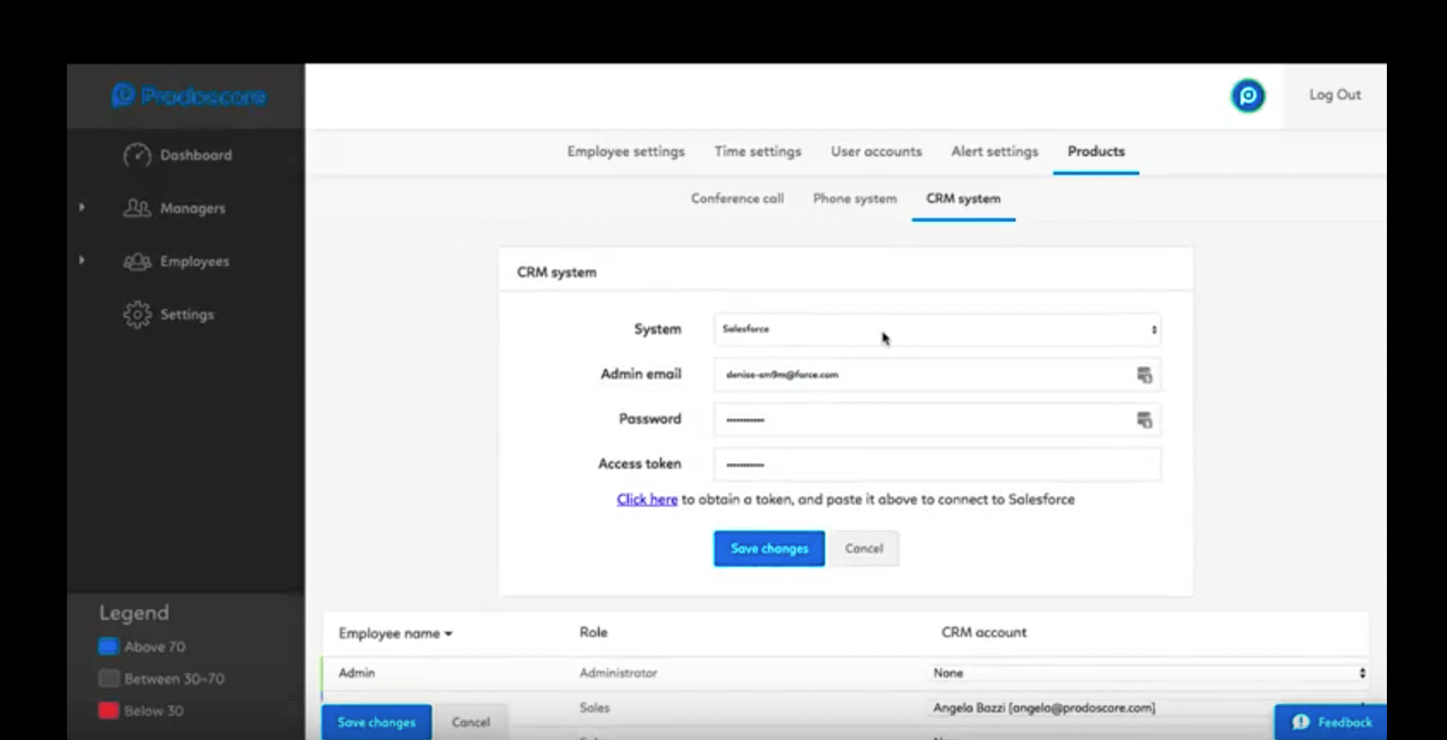The width and height of the screenshot is (1447, 740).
Task: Click the blue Above 70 legend swatch
Action: pyautogui.click(x=108, y=646)
